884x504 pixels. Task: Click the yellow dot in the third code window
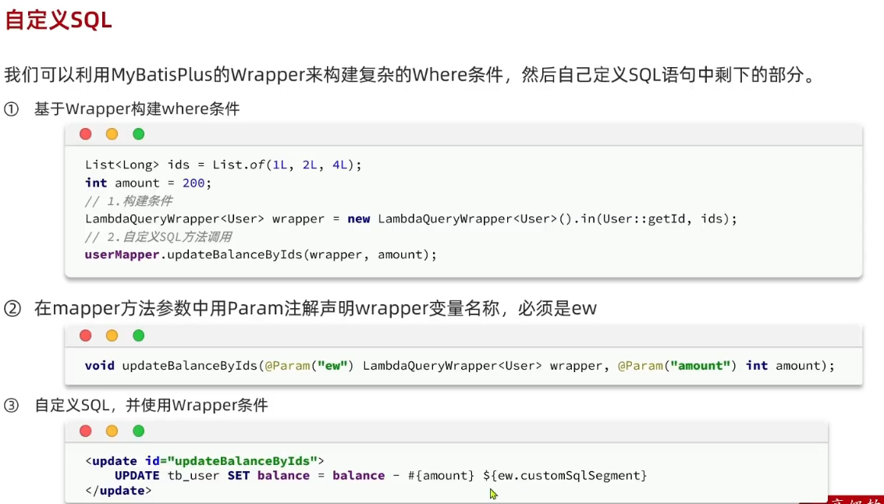[112, 431]
